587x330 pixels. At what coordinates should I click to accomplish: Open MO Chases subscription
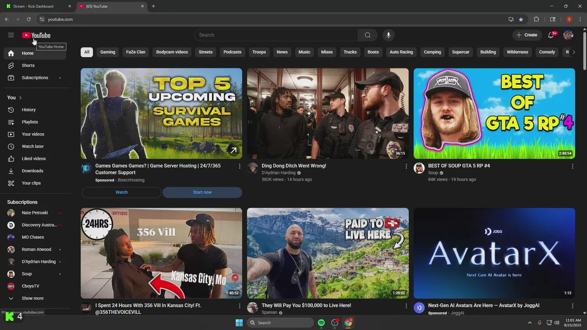click(35, 237)
